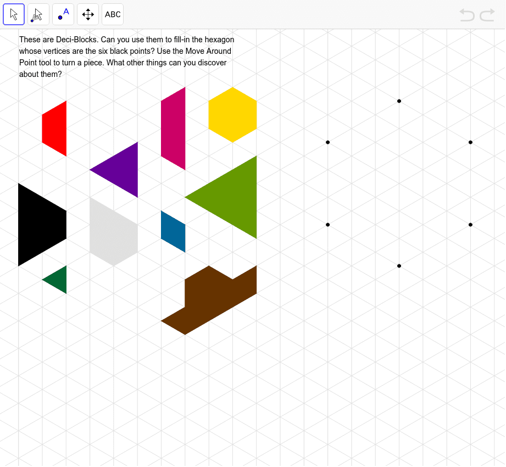The image size is (506, 467).
Task: Select the ABC text tool
Action: (x=113, y=14)
